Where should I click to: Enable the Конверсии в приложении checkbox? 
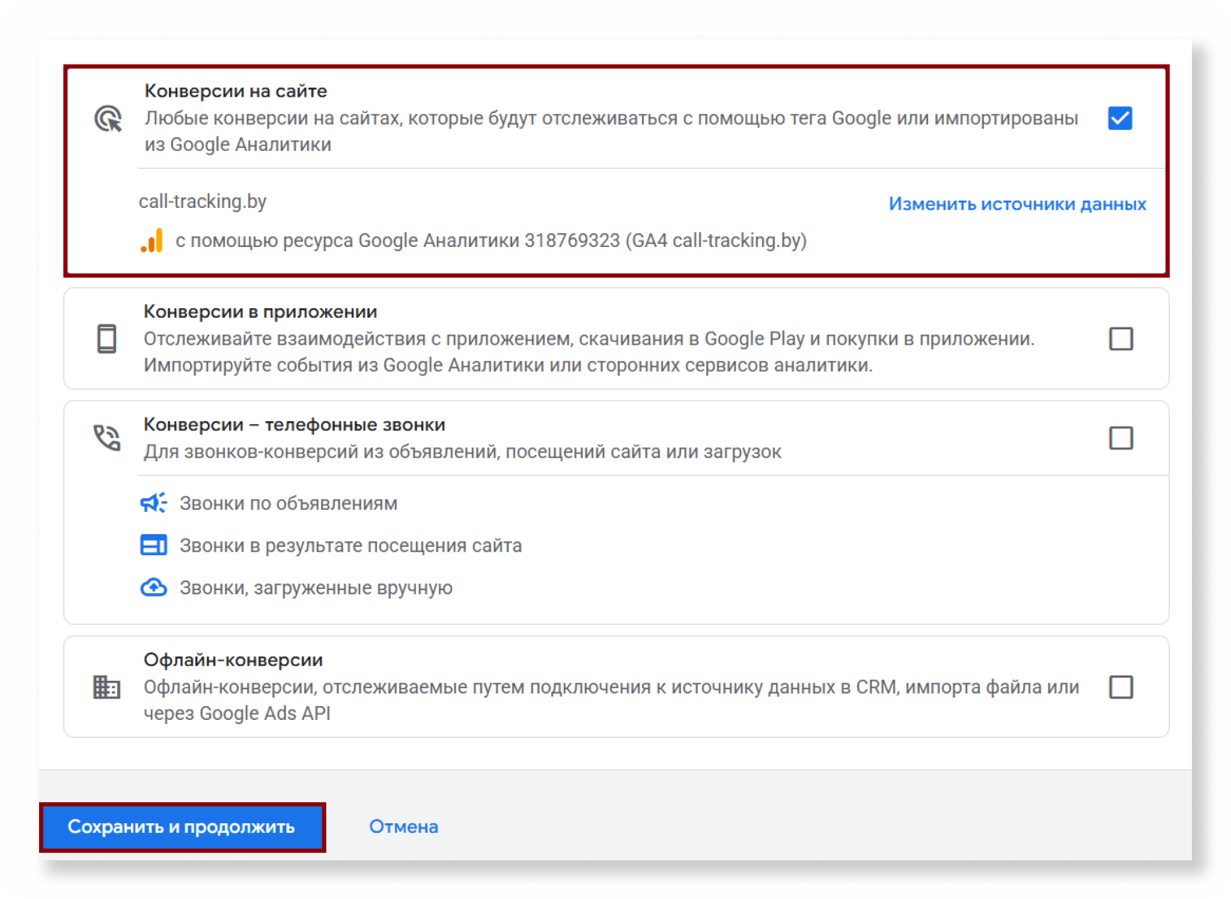(1120, 338)
